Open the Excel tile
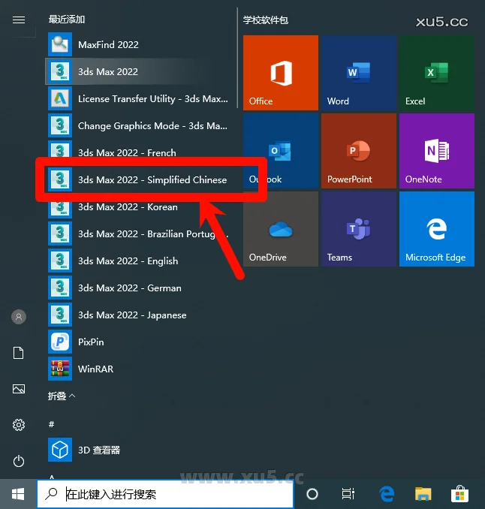The width and height of the screenshot is (485, 509). point(436,73)
